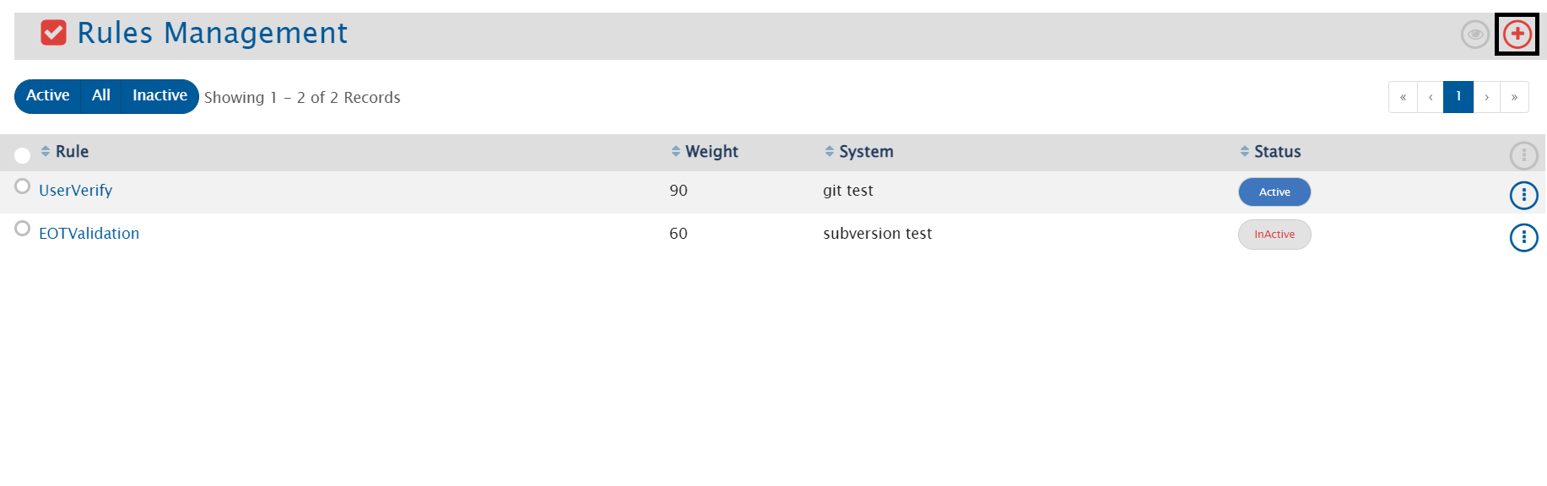Sort by Status column arrows

click(x=1244, y=151)
